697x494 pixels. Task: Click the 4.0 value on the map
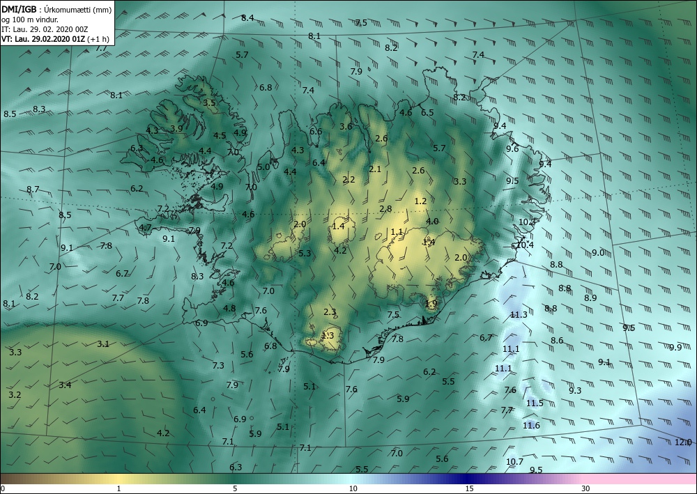click(x=432, y=222)
